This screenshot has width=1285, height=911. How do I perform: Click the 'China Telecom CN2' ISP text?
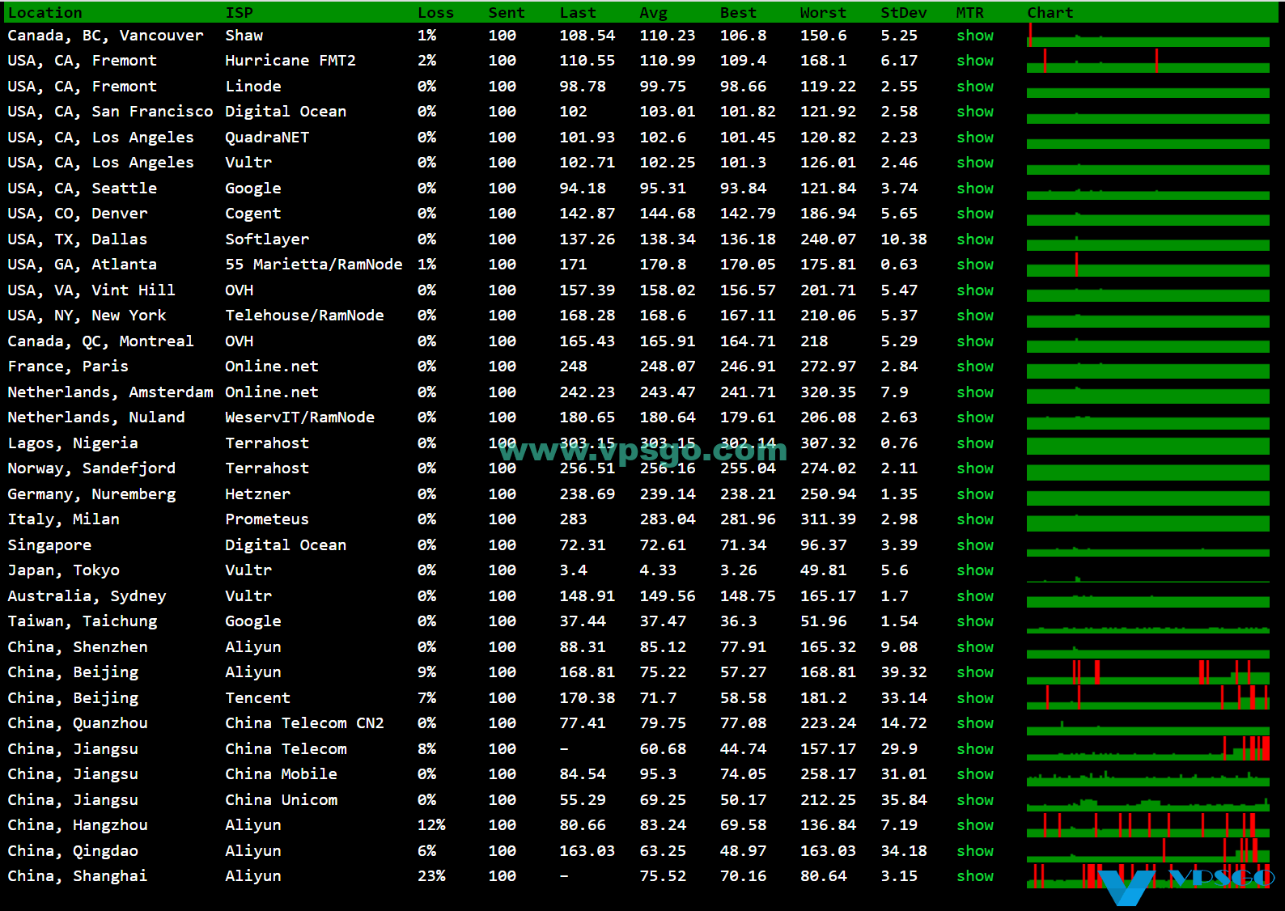[x=305, y=723]
